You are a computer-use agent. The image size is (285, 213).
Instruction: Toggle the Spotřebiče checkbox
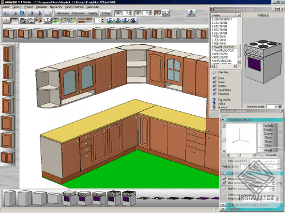214,90
